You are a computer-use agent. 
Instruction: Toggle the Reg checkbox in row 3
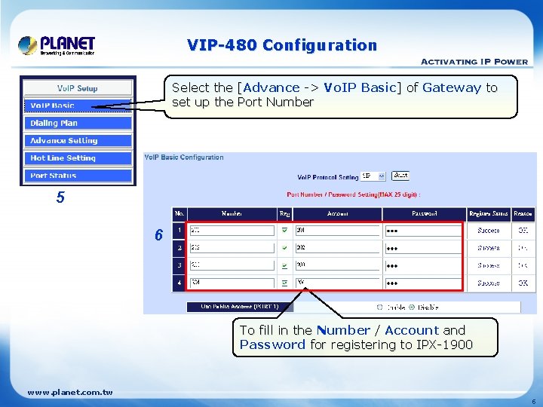pyautogui.click(x=284, y=265)
